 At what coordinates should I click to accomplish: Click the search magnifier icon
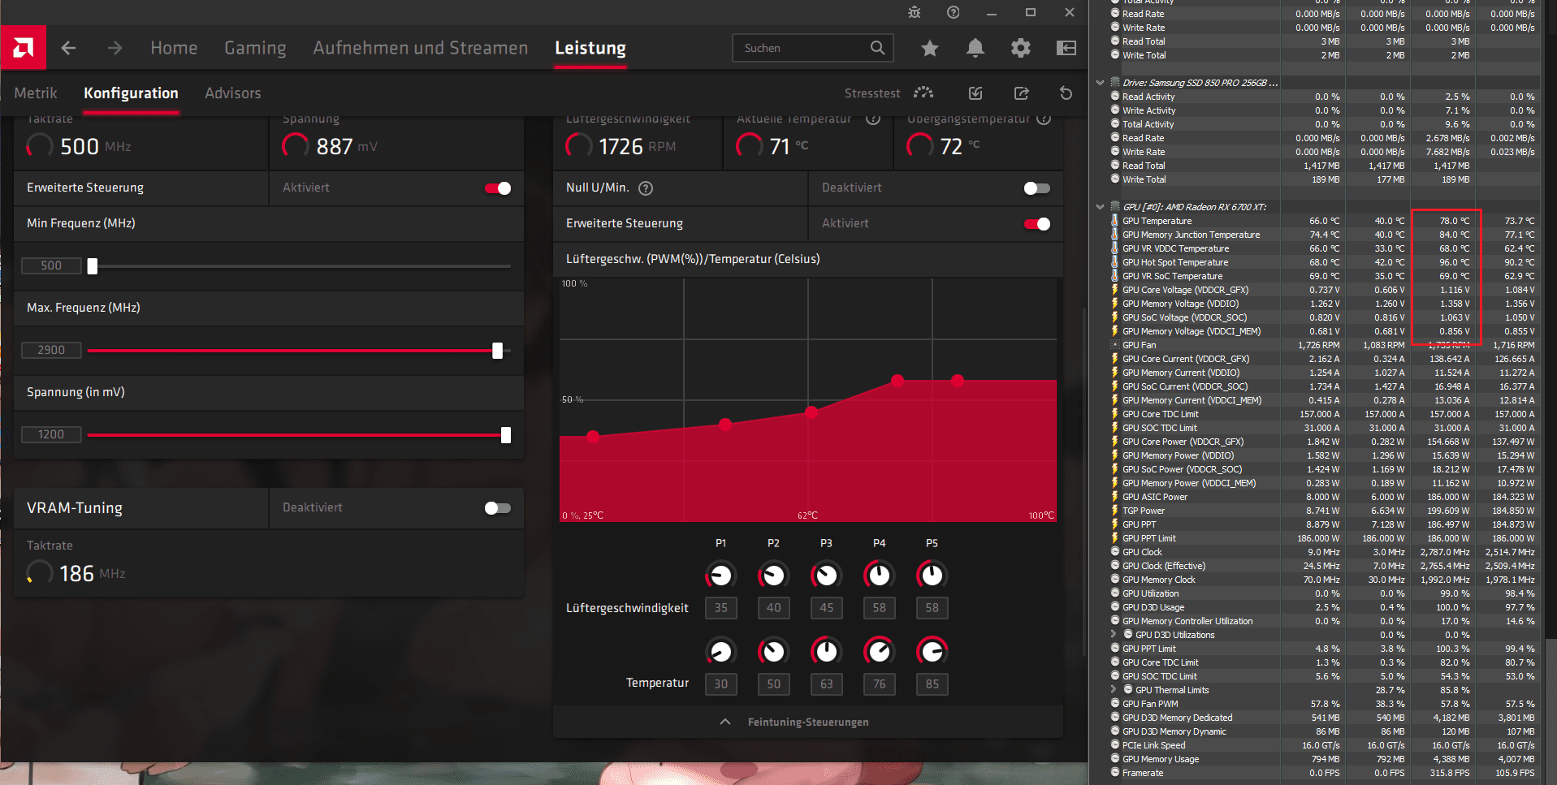coord(877,48)
